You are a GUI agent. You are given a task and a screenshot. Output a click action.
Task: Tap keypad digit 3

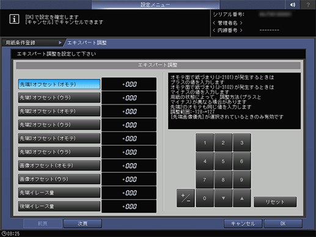point(242,142)
